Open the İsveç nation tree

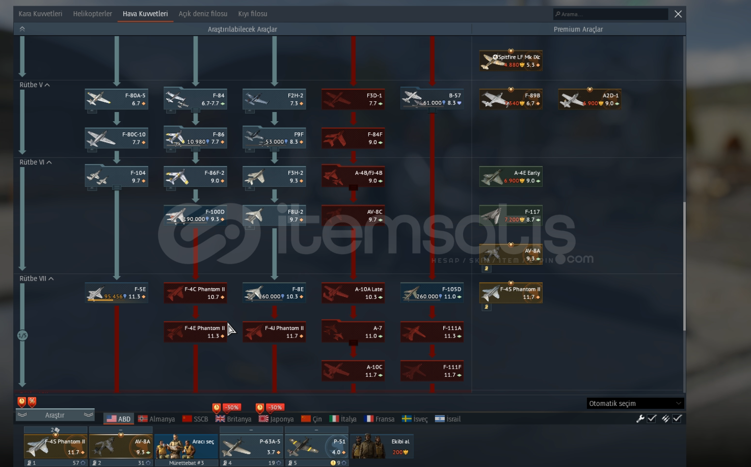pyautogui.click(x=415, y=419)
